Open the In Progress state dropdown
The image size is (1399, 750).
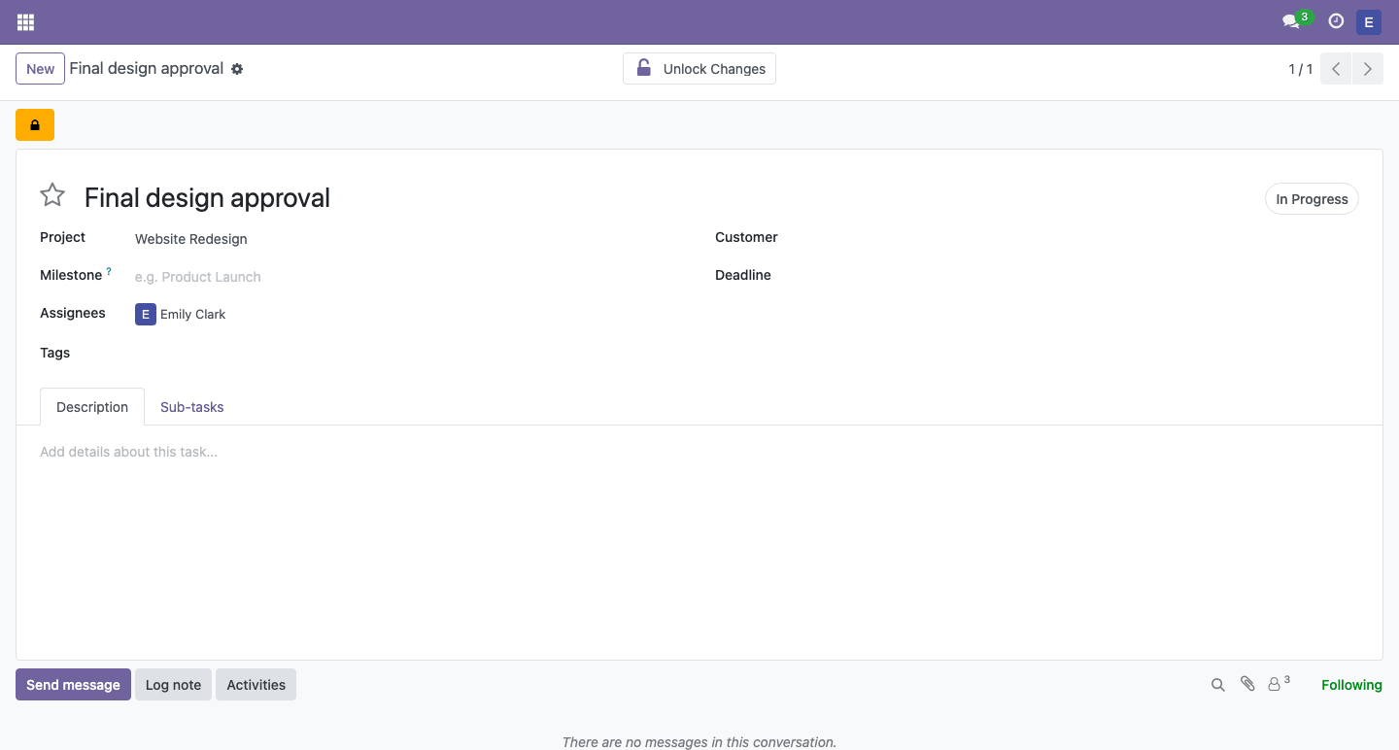point(1312,199)
